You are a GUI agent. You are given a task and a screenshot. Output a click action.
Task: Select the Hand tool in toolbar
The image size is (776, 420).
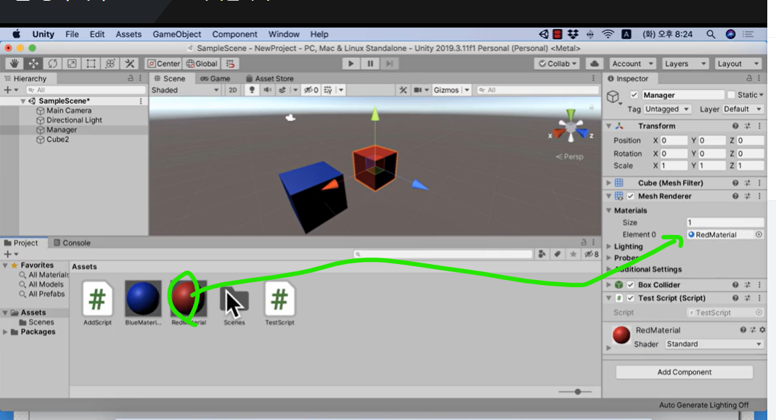pos(15,63)
